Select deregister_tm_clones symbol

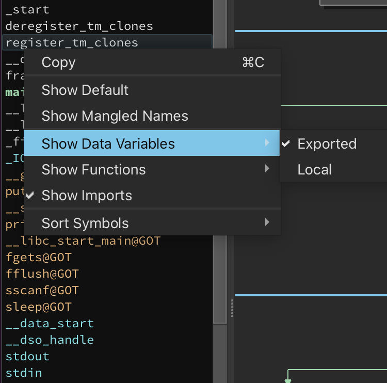(x=79, y=26)
